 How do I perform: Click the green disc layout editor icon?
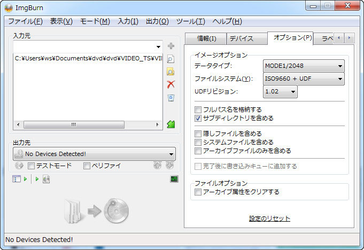171,124
